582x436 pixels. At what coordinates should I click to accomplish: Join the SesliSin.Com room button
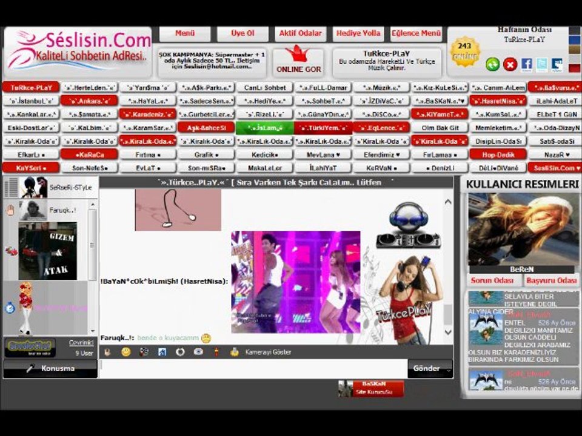pos(555,168)
